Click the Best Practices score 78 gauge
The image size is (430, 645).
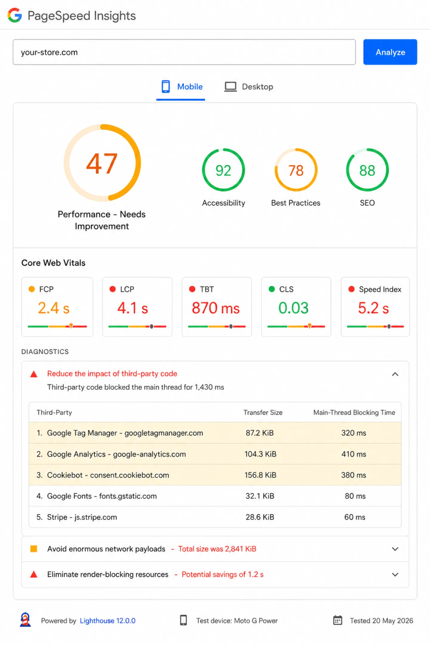coord(296,170)
